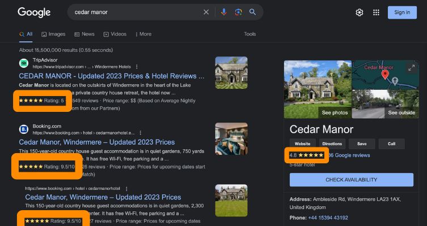This screenshot has width=427, height=226.
Task: Open Google Lens image search
Action: pos(238,12)
